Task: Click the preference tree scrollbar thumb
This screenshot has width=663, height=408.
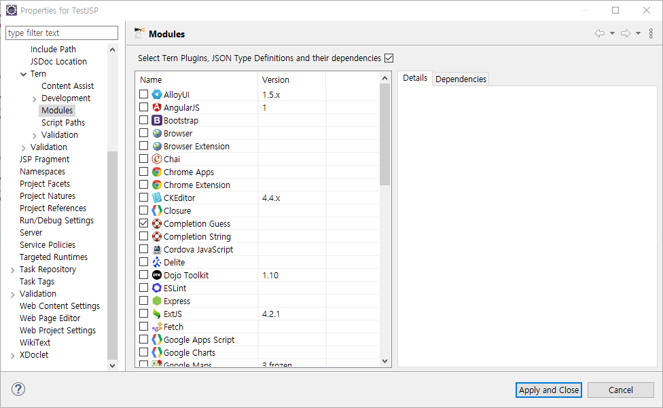Action: click(x=112, y=255)
